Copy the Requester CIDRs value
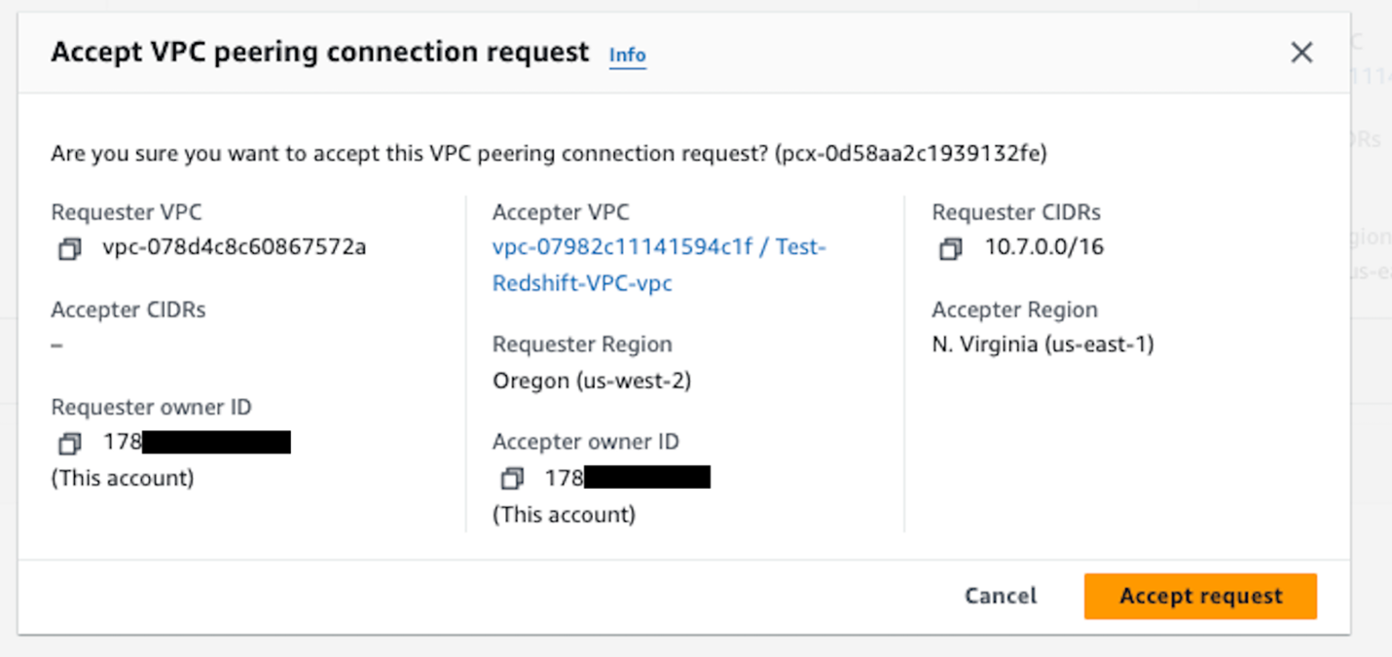 pyautogui.click(x=950, y=249)
